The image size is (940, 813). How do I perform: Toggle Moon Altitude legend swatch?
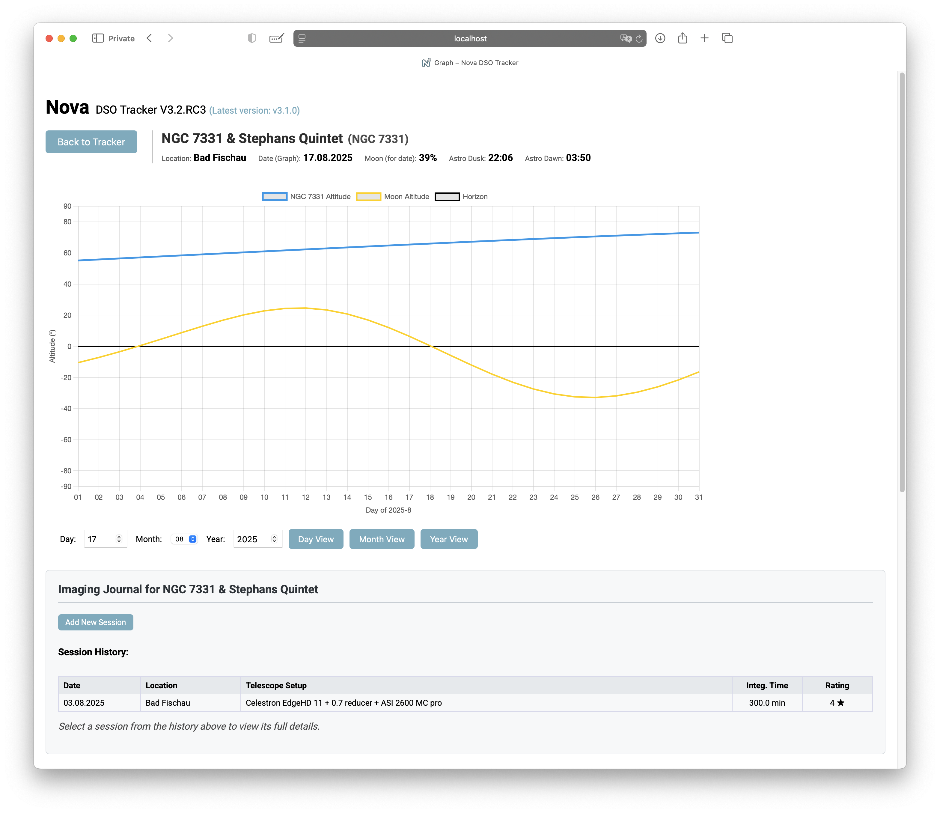coord(368,196)
